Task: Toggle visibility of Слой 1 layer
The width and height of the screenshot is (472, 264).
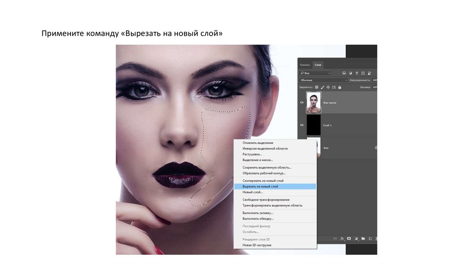Action: pos(302,125)
